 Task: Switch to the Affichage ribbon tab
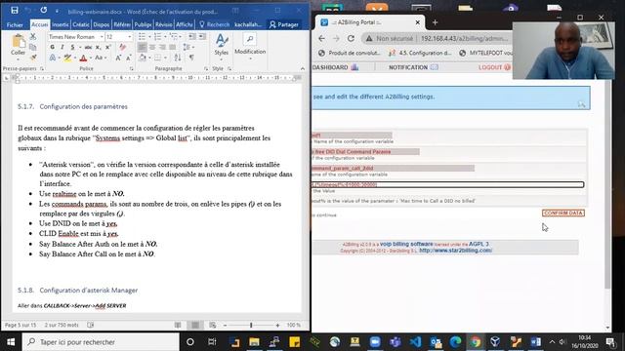pyautogui.click(x=185, y=24)
